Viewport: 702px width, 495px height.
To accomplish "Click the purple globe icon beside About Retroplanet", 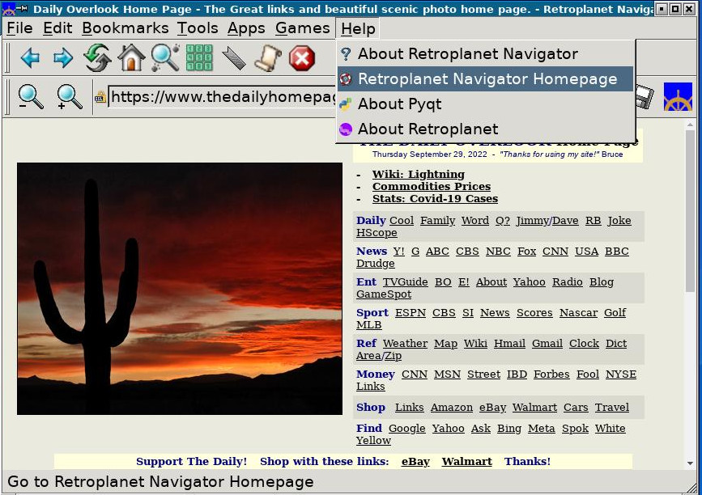I will coord(345,129).
